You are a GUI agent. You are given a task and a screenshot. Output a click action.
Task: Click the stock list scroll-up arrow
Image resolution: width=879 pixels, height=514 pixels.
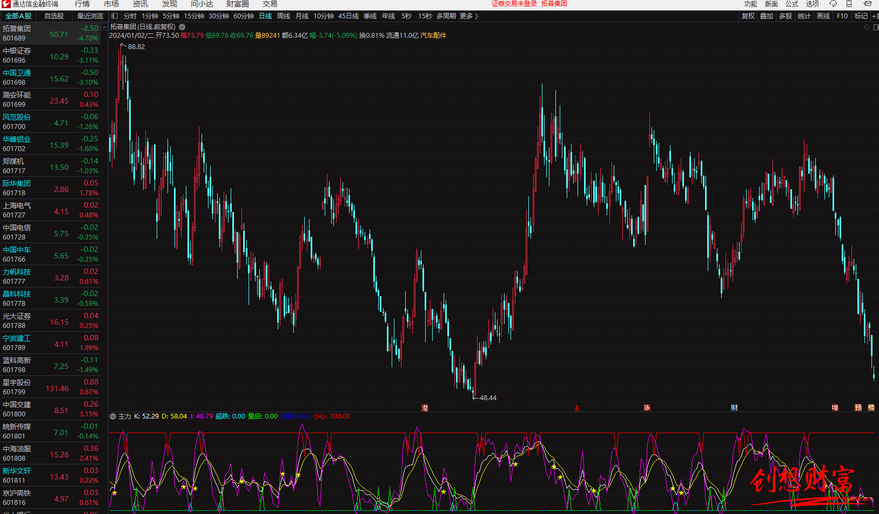(x=105, y=26)
